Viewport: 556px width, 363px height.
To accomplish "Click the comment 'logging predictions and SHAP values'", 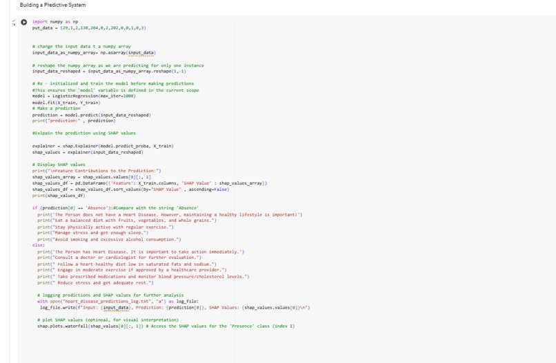I will 110,295.
